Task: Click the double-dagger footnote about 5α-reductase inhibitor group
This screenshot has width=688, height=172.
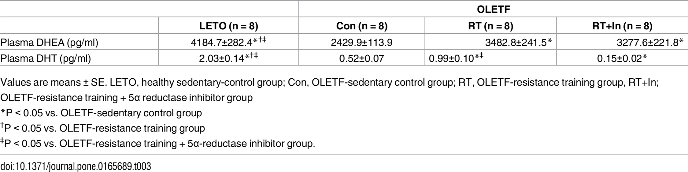Action: [158, 143]
